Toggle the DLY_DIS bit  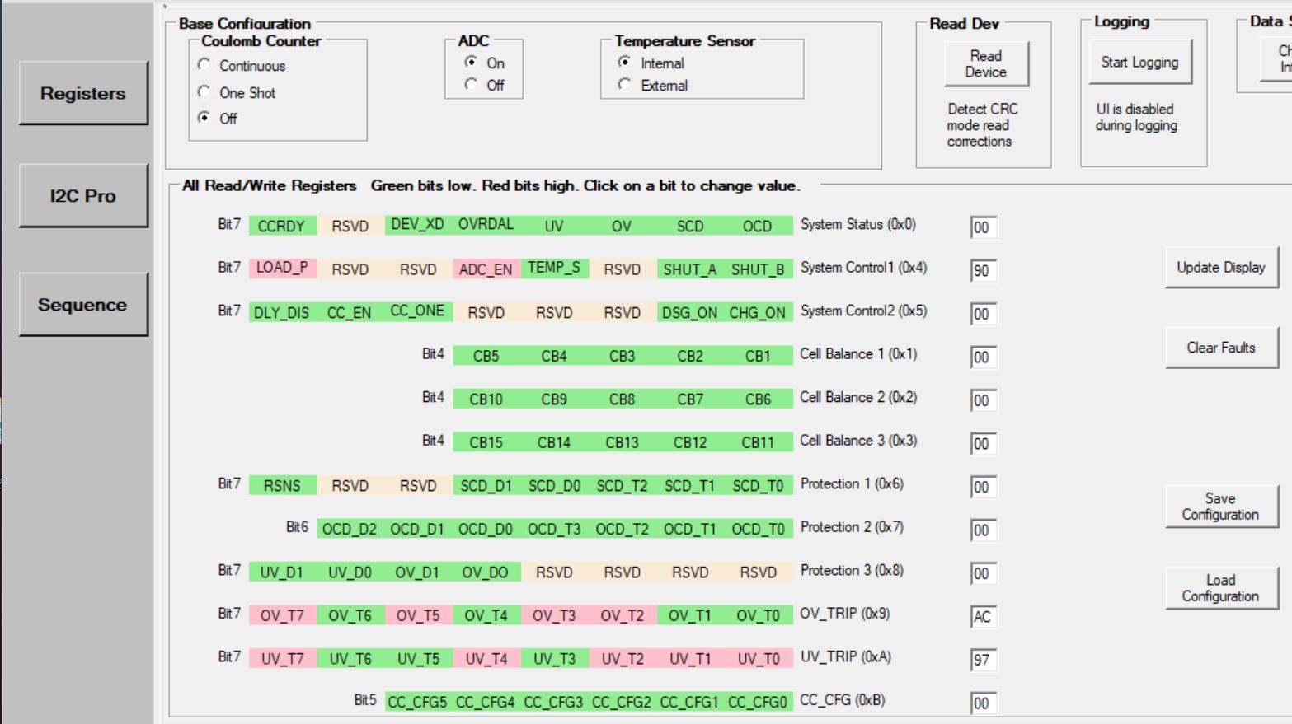click(282, 312)
